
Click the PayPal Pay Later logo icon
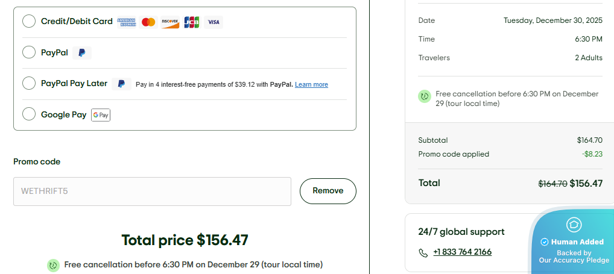[x=121, y=84]
